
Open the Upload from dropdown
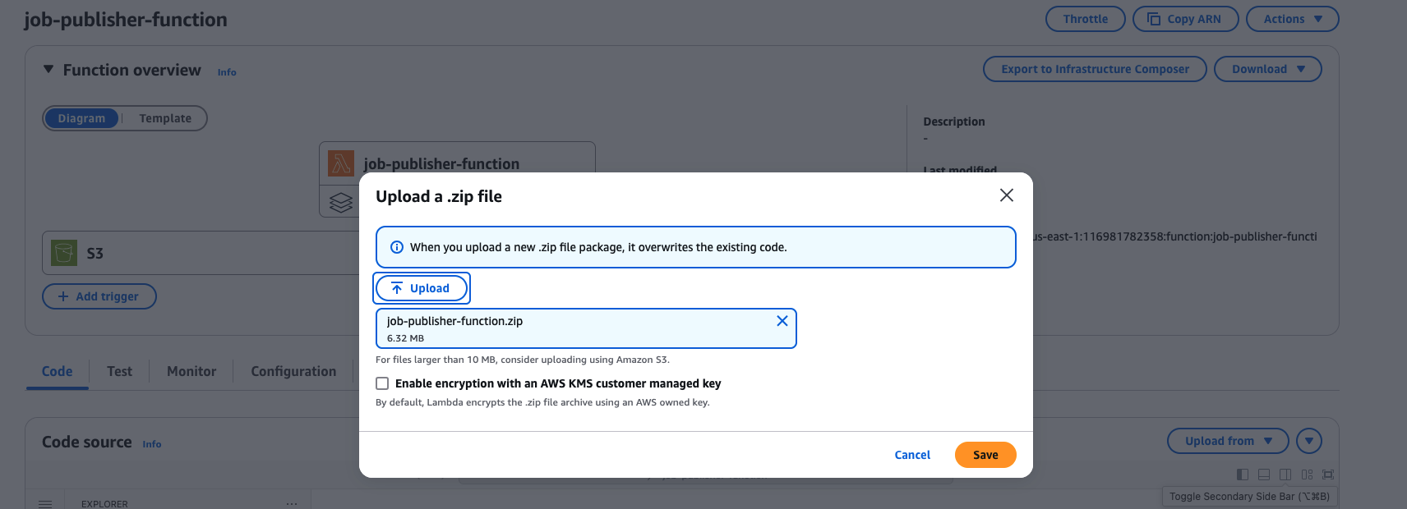click(1228, 441)
